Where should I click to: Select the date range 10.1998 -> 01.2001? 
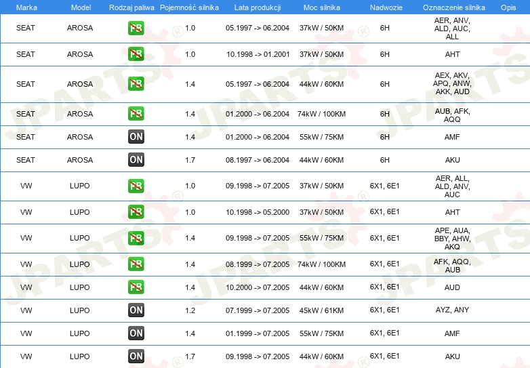coord(258,54)
